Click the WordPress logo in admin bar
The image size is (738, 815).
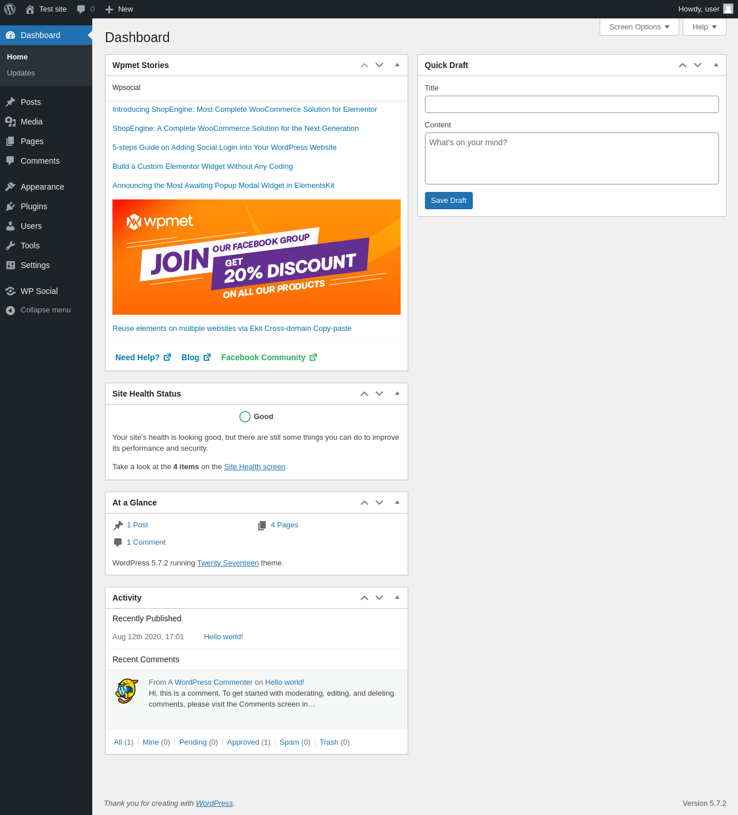(10, 9)
